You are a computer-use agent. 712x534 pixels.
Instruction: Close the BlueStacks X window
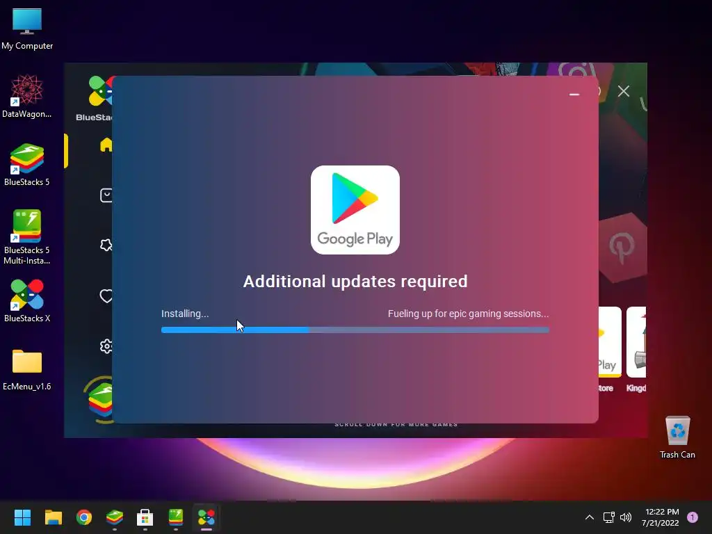tap(624, 91)
